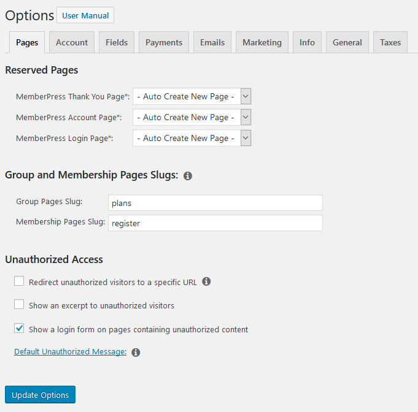Screen dimensions: 418x412
Task: Click the Update Options button
Action: pos(40,395)
